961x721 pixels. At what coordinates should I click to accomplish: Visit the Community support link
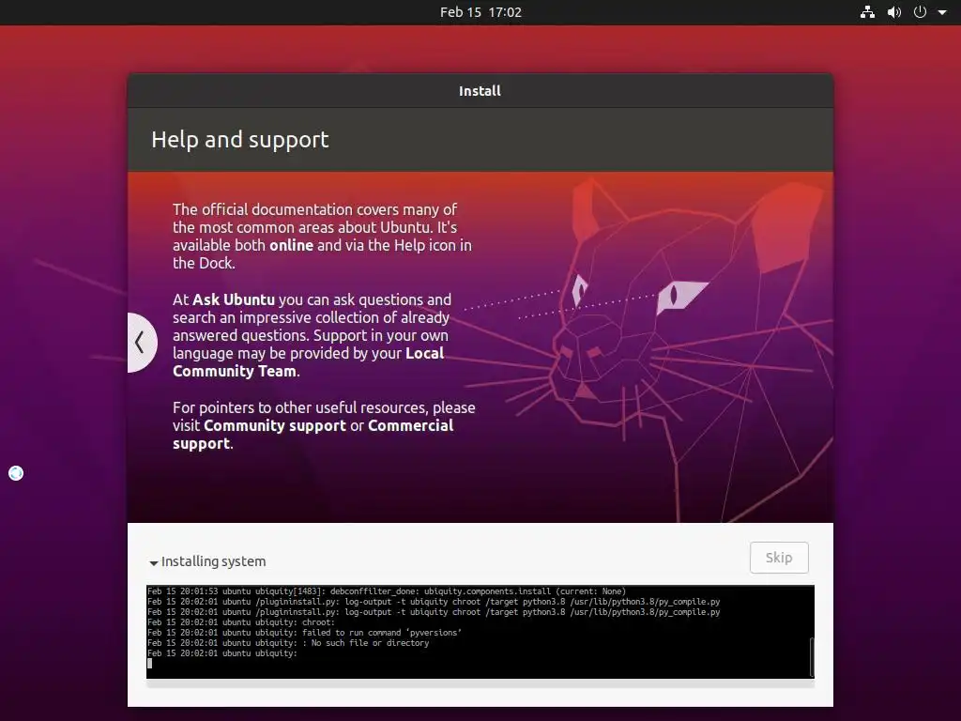pos(275,425)
